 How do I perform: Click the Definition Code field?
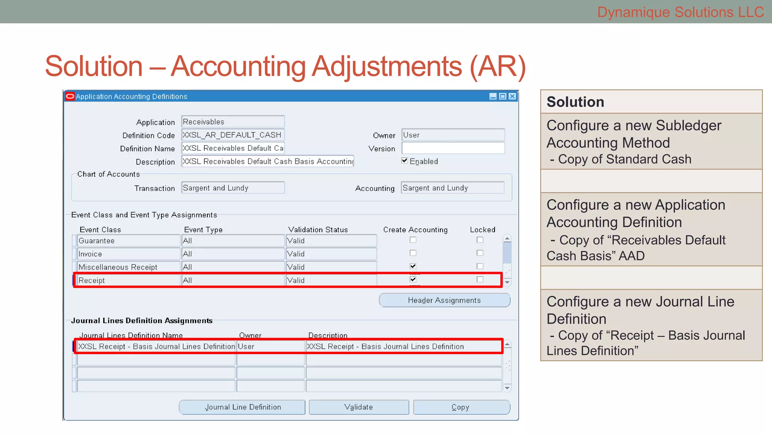[233, 135]
